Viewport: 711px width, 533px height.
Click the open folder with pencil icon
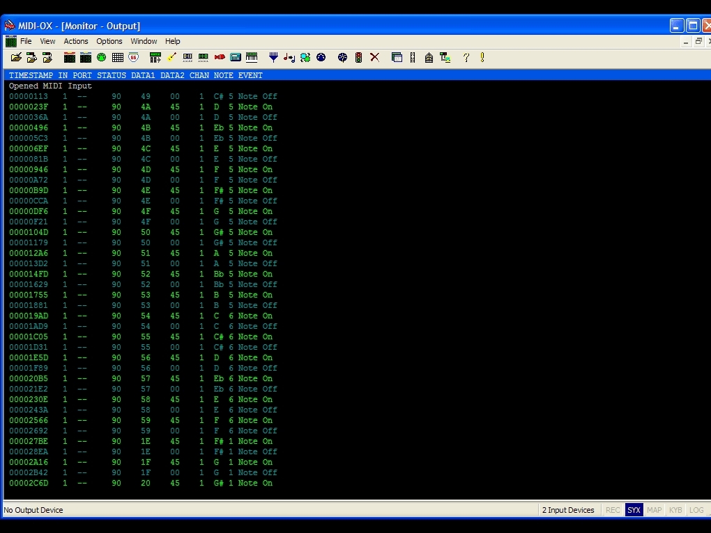click(x=16, y=58)
